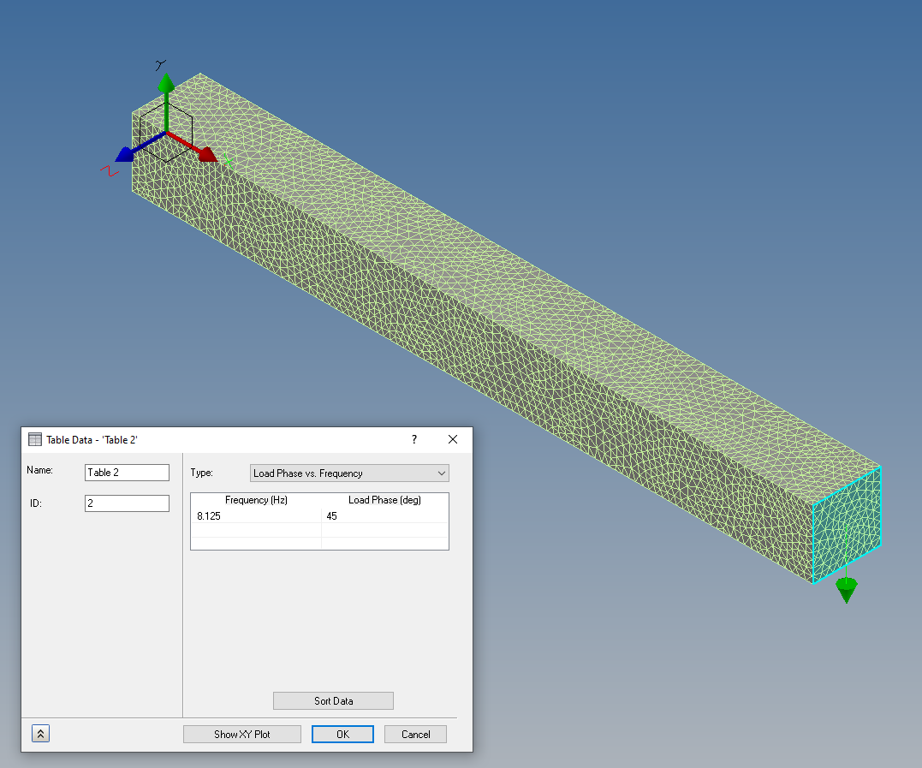Open the Type combo box showing Load Phase vs. Frequency
The height and width of the screenshot is (768, 922).
342,473
